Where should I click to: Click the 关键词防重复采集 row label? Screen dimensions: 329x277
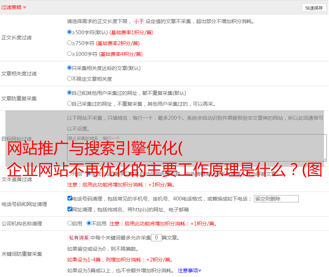(x=22, y=254)
